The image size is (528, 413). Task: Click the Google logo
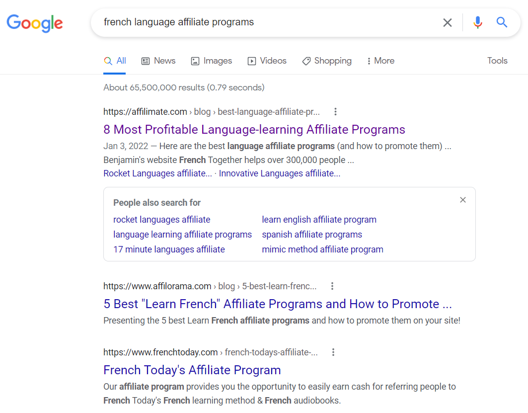(x=35, y=23)
